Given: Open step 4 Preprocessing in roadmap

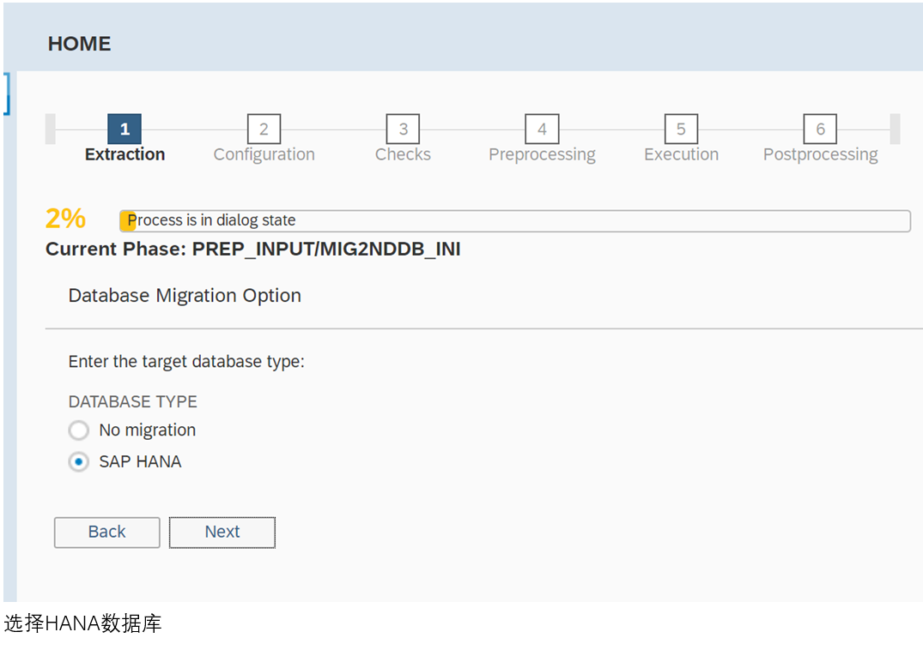Looking at the screenshot, I should point(542,129).
